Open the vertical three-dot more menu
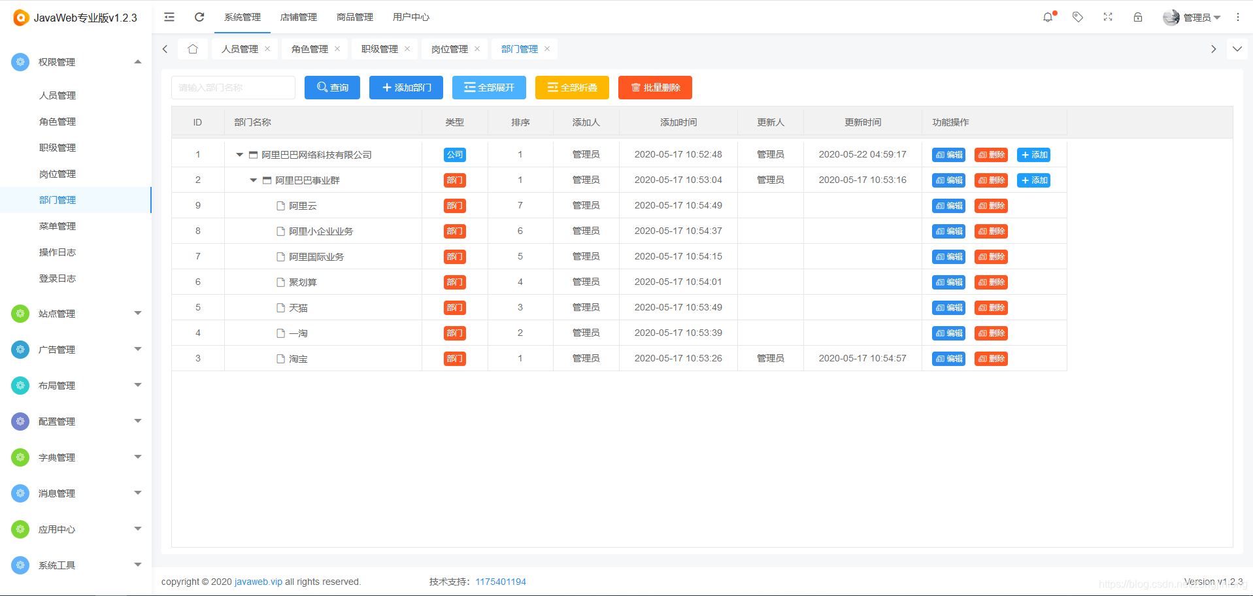The width and height of the screenshot is (1253, 596). pos(1238,17)
